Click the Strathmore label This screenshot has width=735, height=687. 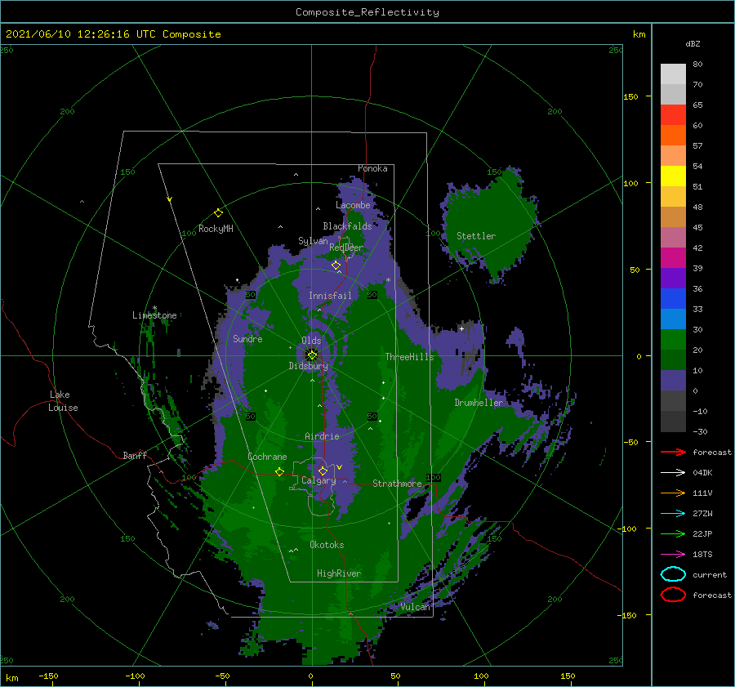(397, 484)
